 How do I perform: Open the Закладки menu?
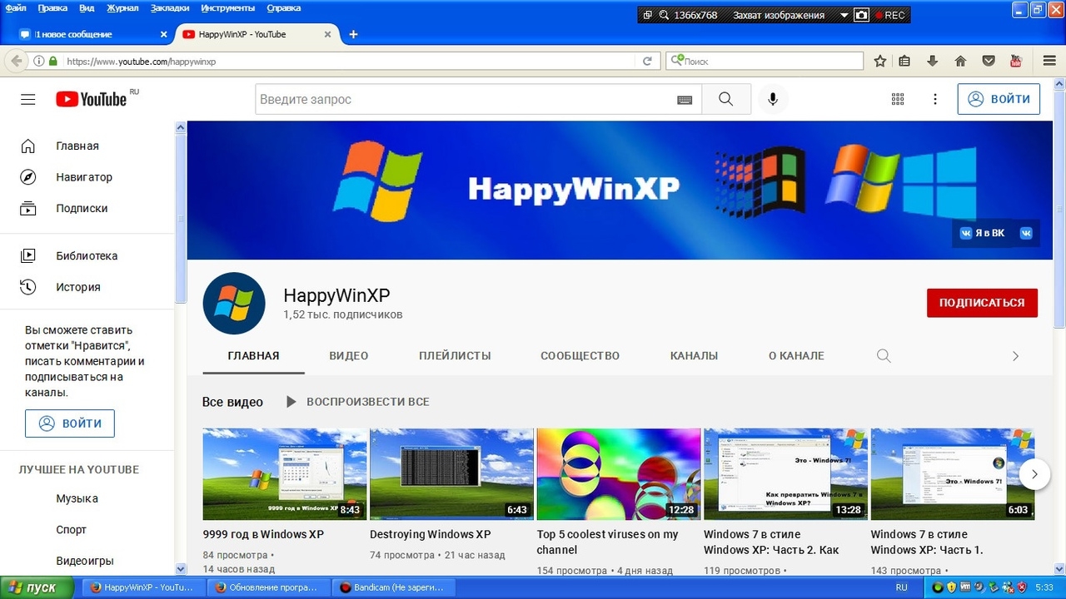click(x=170, y=8)
